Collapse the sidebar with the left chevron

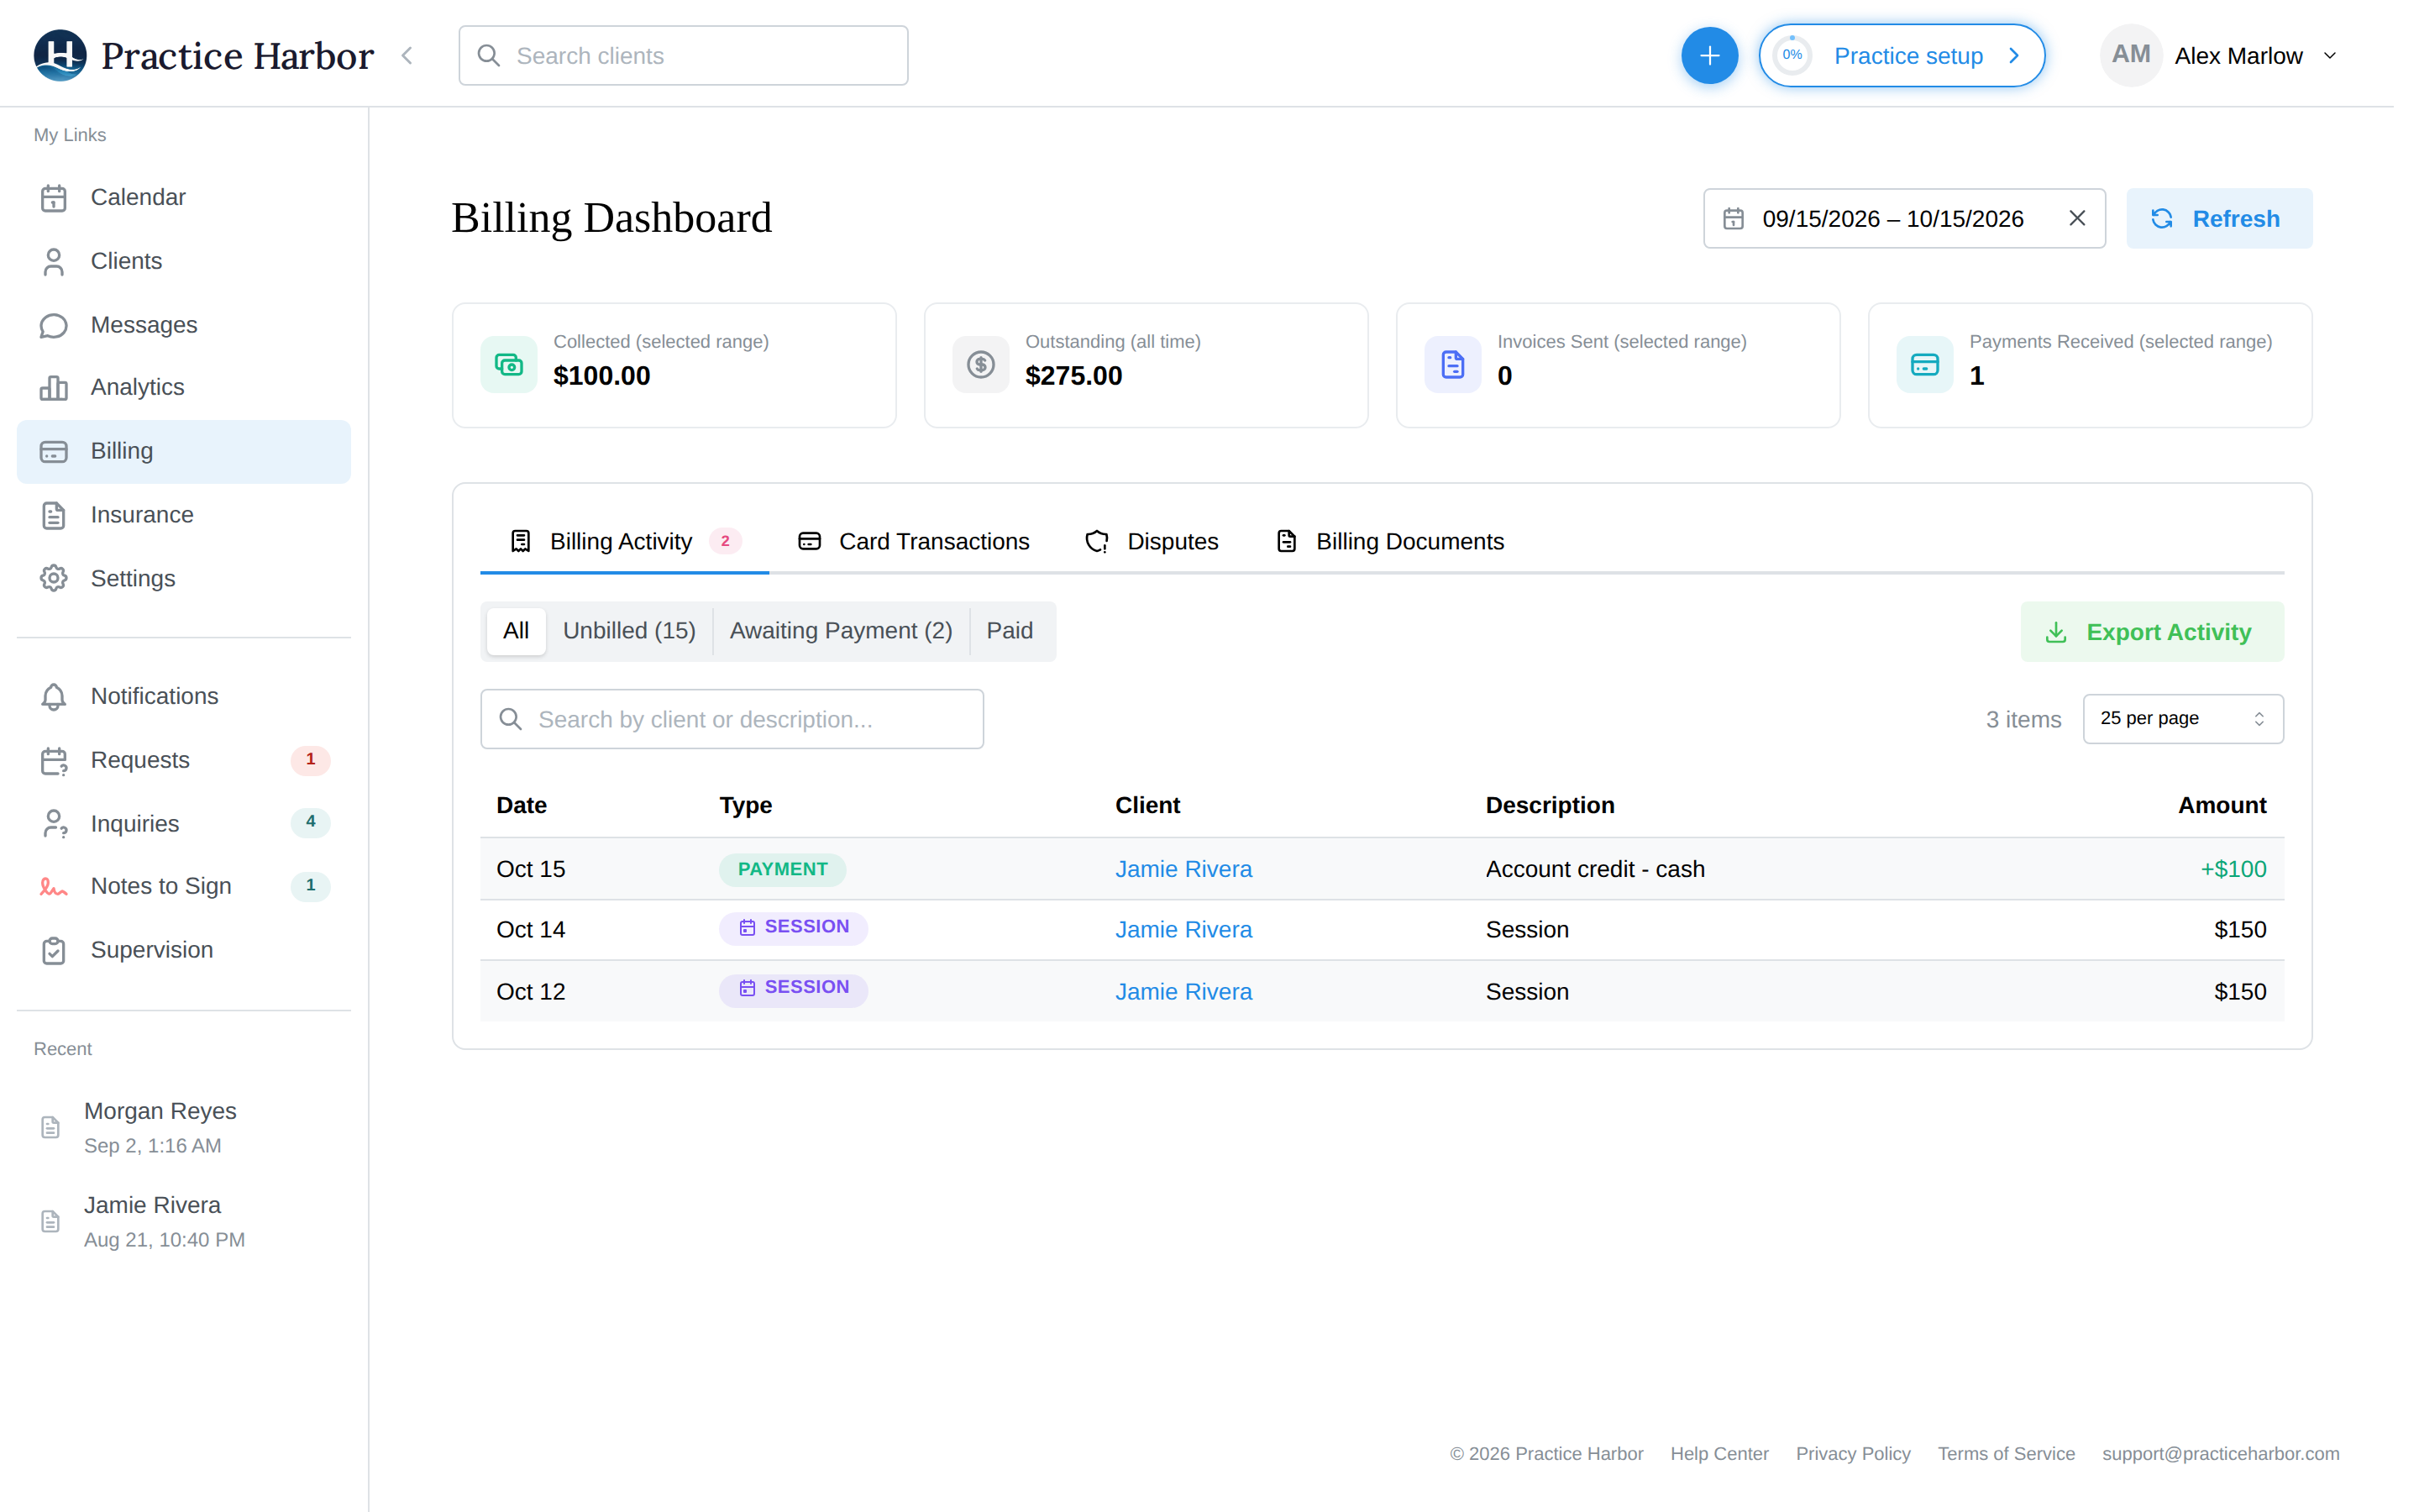click(x=407, y=56)
